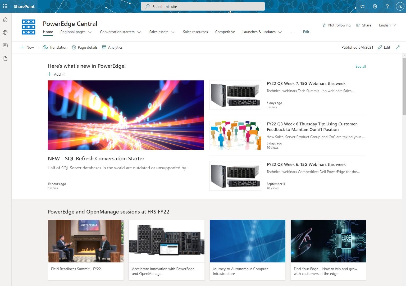Click the customer feedback people thumbnail

tap(235, 135)
